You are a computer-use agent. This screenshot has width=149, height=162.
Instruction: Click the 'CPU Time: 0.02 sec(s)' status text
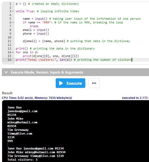(x=18, y=98)
